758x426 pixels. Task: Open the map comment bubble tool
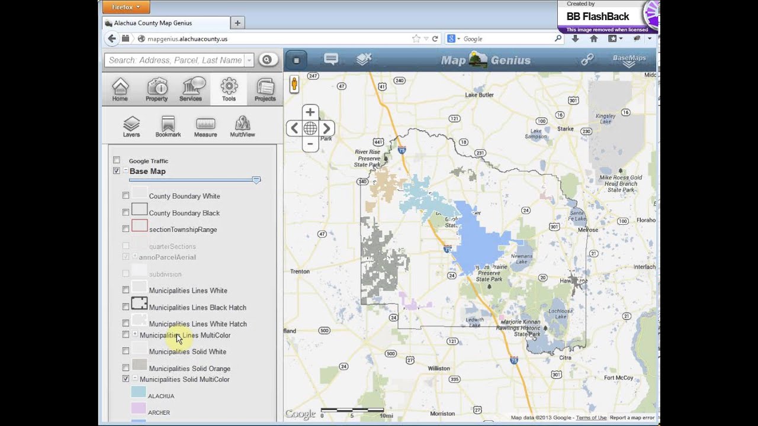point(331,59)
